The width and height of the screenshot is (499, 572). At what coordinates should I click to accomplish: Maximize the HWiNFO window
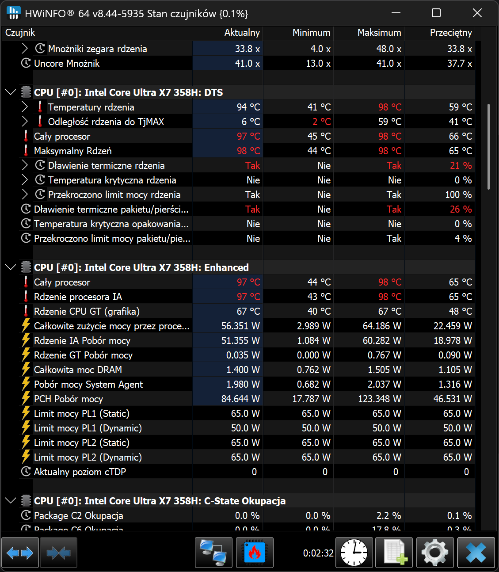(x=436, y=13)
